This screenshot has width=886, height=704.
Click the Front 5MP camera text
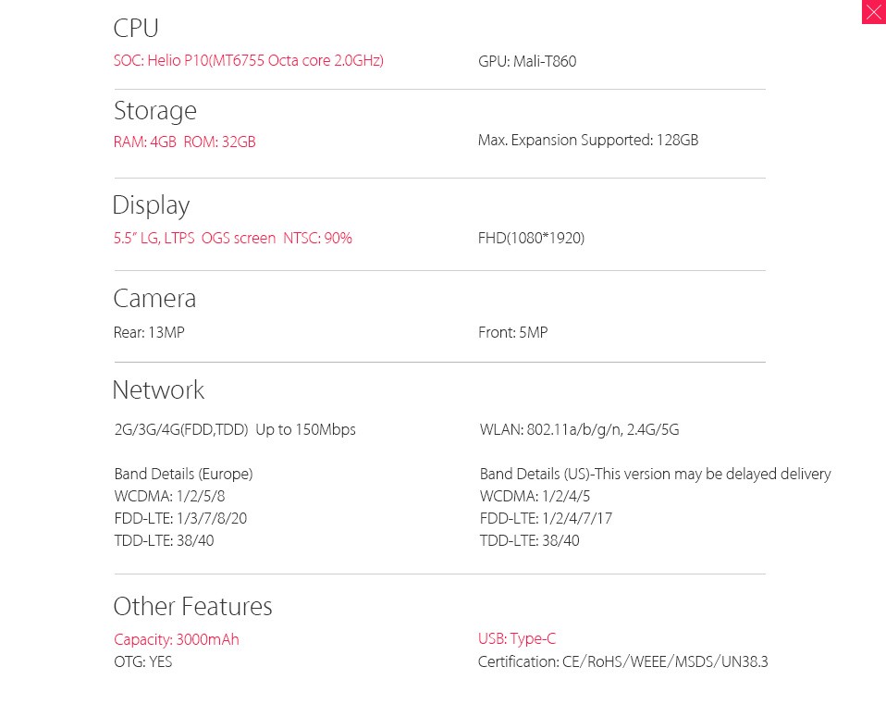513,332
